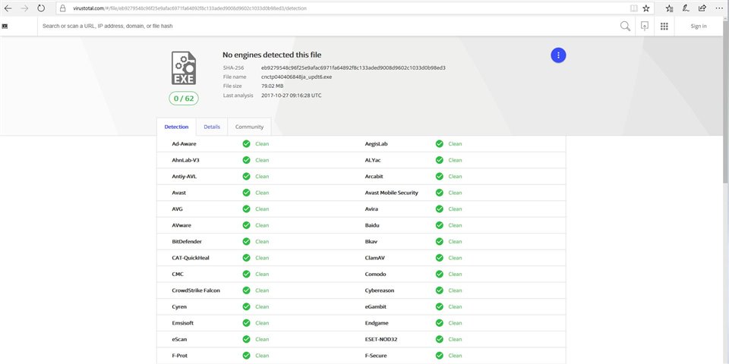Click the EXE file type icon
The height and width of the screenshot is (364, 729).
click(184, 68)
